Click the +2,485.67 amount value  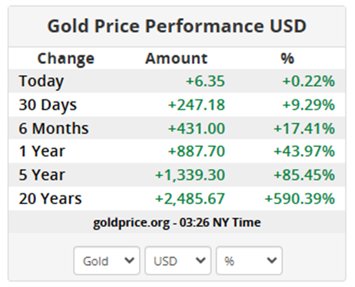190,199
